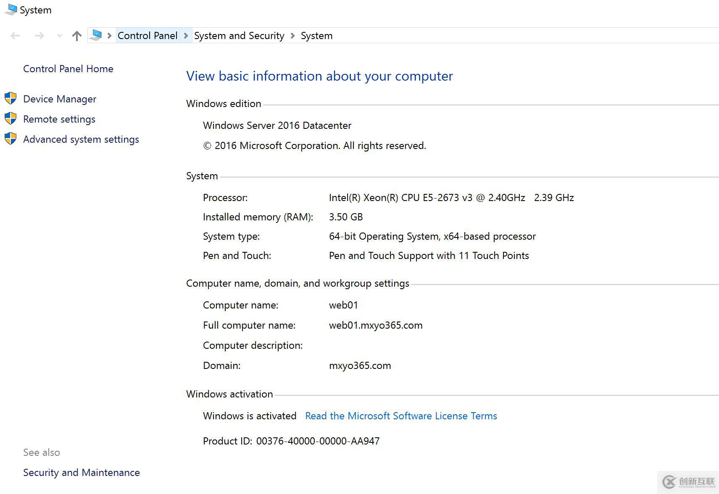
Task: Click the Forward navigation arrow
Action: pyautogui.click(x=40, y=36)
